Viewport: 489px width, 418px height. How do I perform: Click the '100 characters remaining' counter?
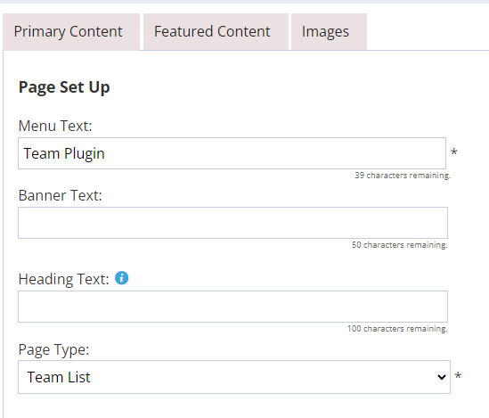pyautogui.click(x=397, y=329)
